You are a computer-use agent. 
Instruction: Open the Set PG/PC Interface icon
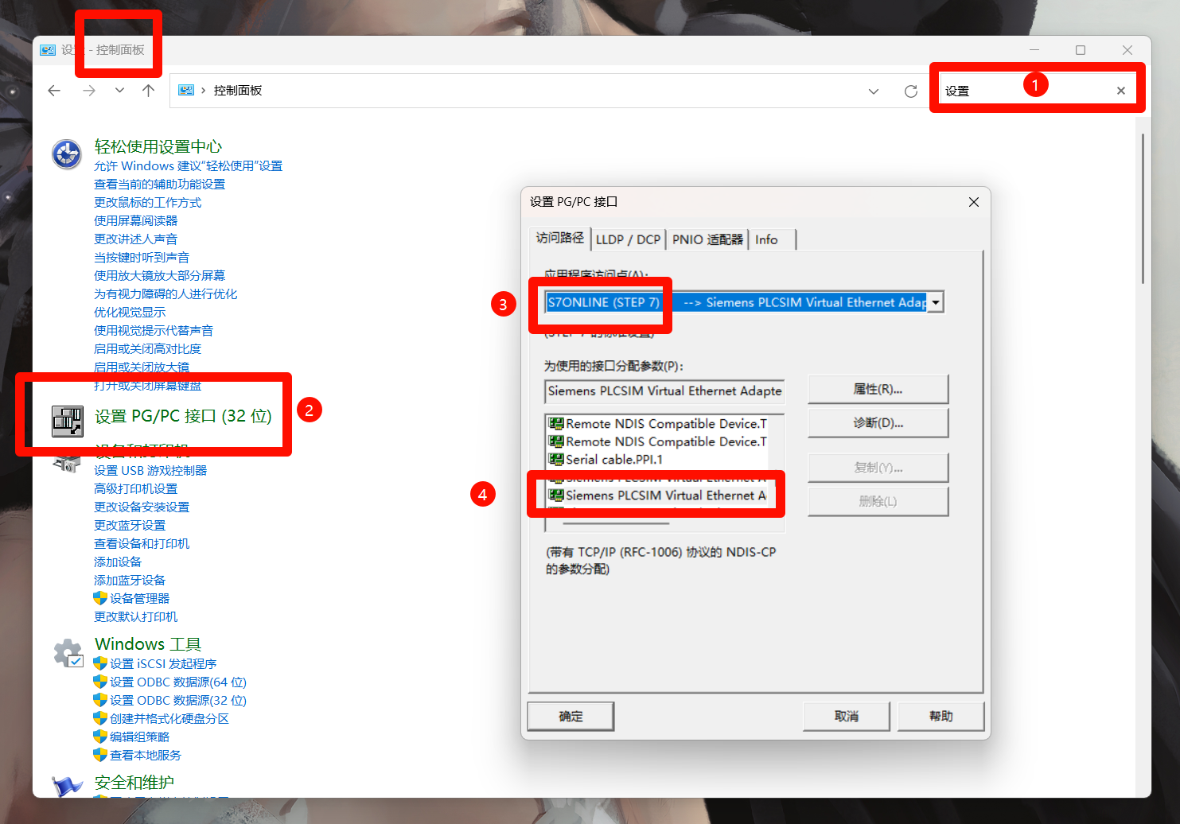(x=68, y=421)
